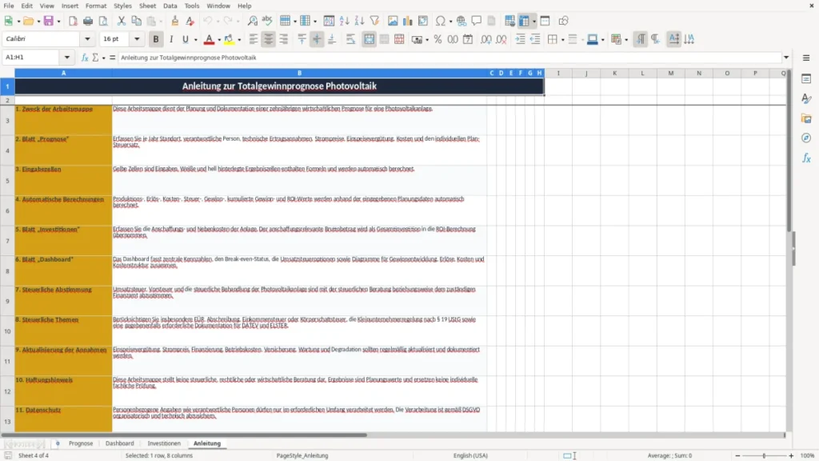Image resolution: width=819 pixels, height=461 pixels.
Task: Click the Find and Replace icon
Action: (252, 21)
